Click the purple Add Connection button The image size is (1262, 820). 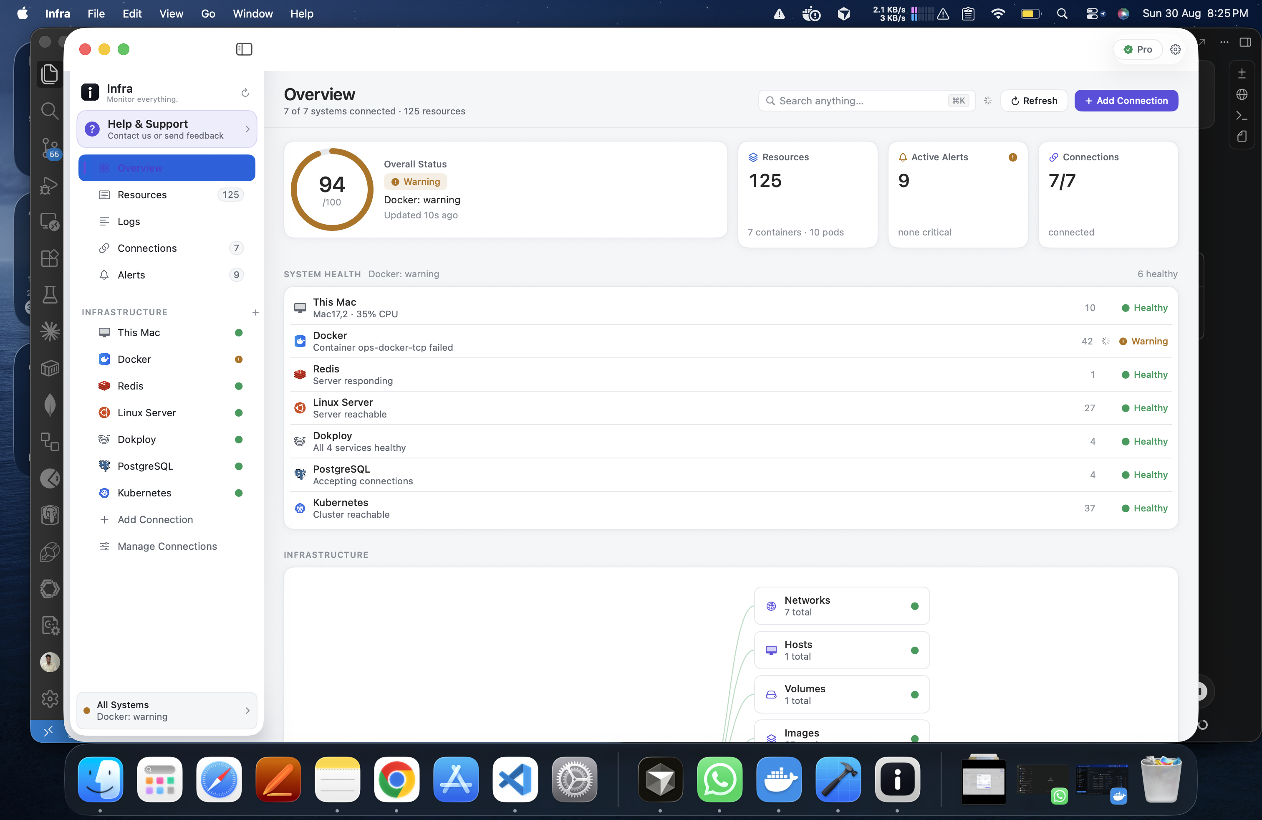pos(1126,101)
